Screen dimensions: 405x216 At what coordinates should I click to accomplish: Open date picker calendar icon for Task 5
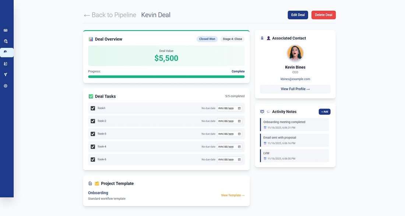(x=239, y=159)
